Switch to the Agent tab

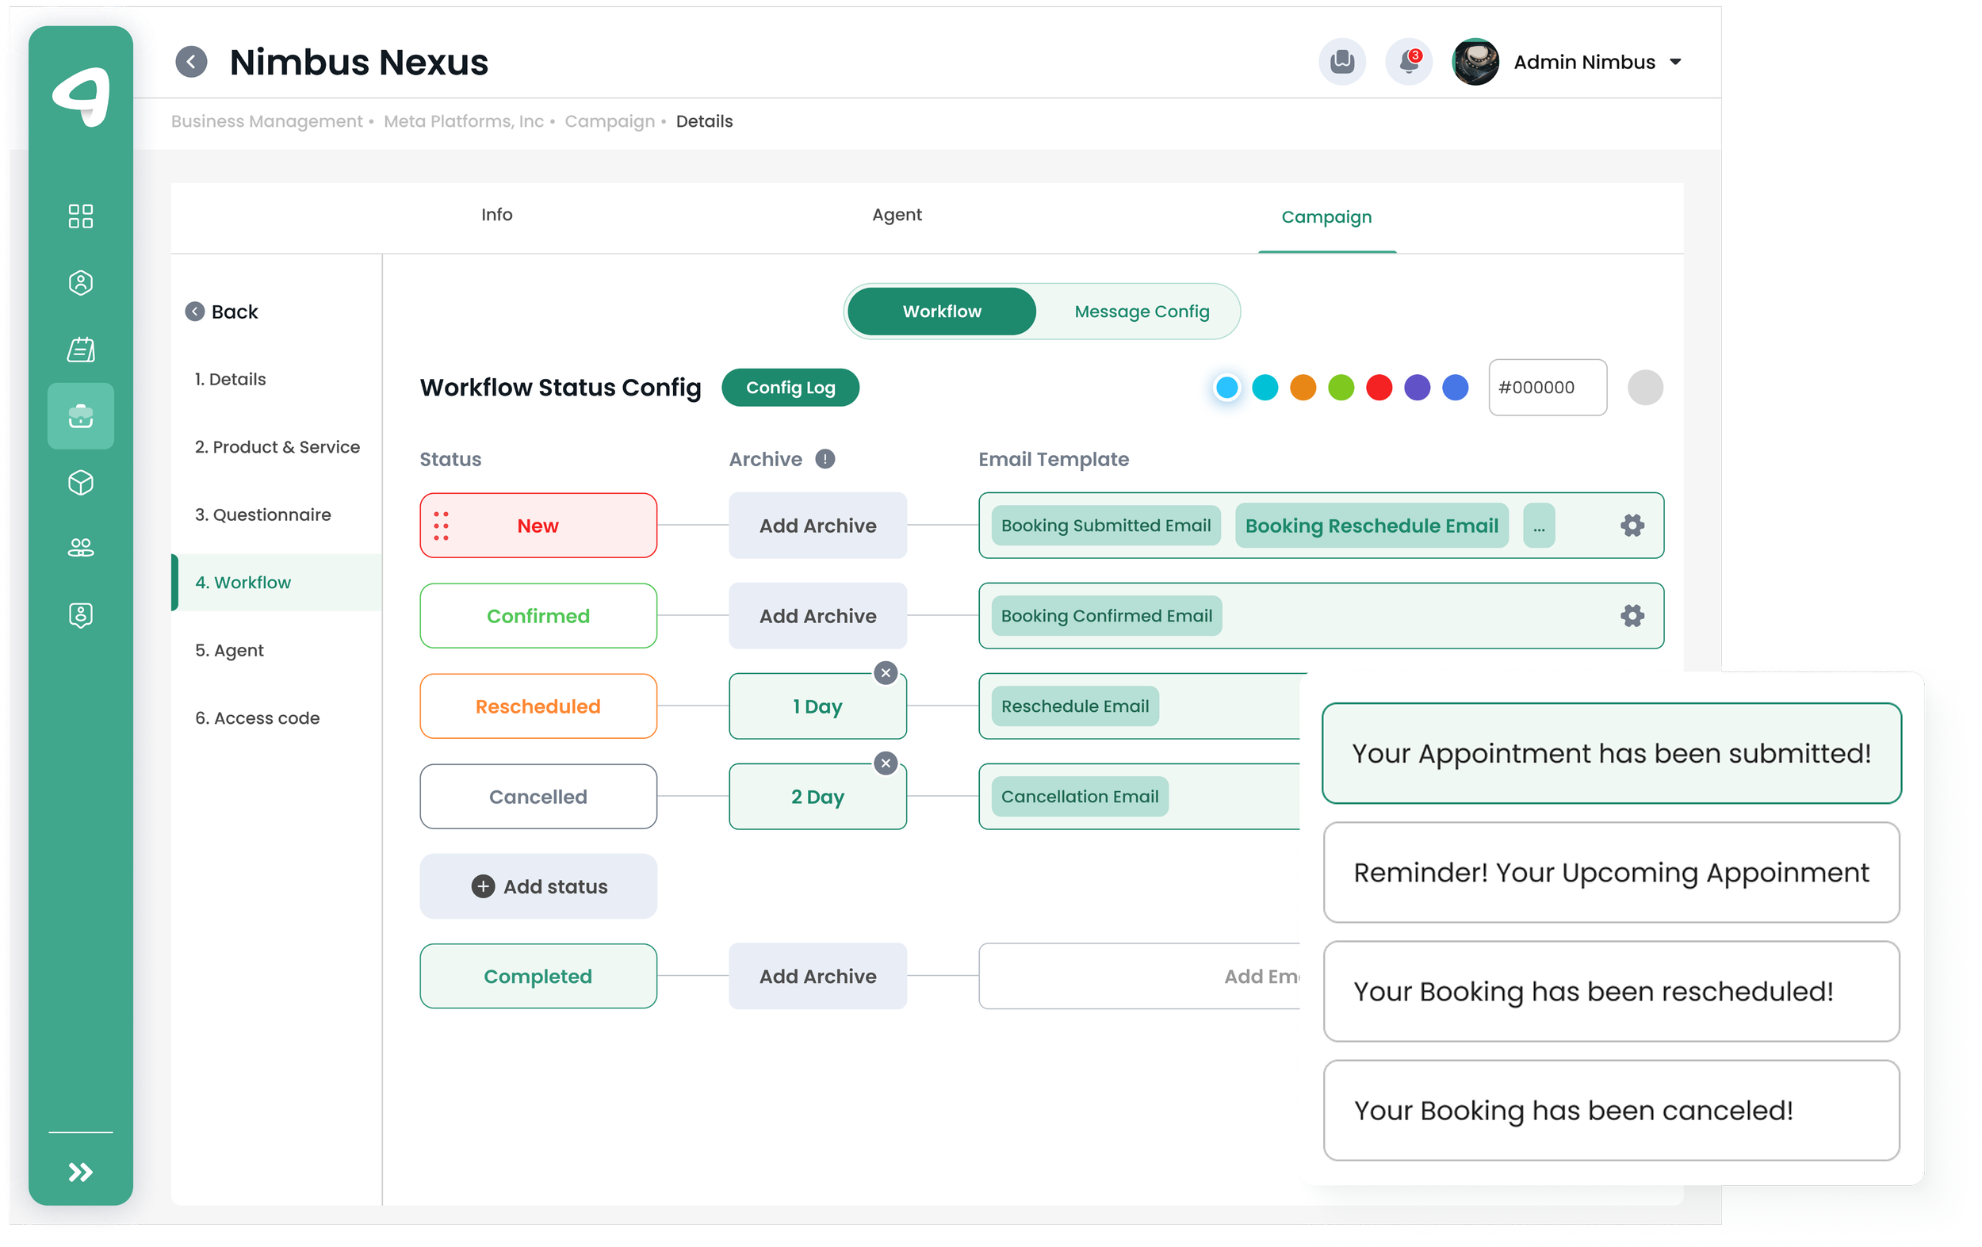coord(897,215)
